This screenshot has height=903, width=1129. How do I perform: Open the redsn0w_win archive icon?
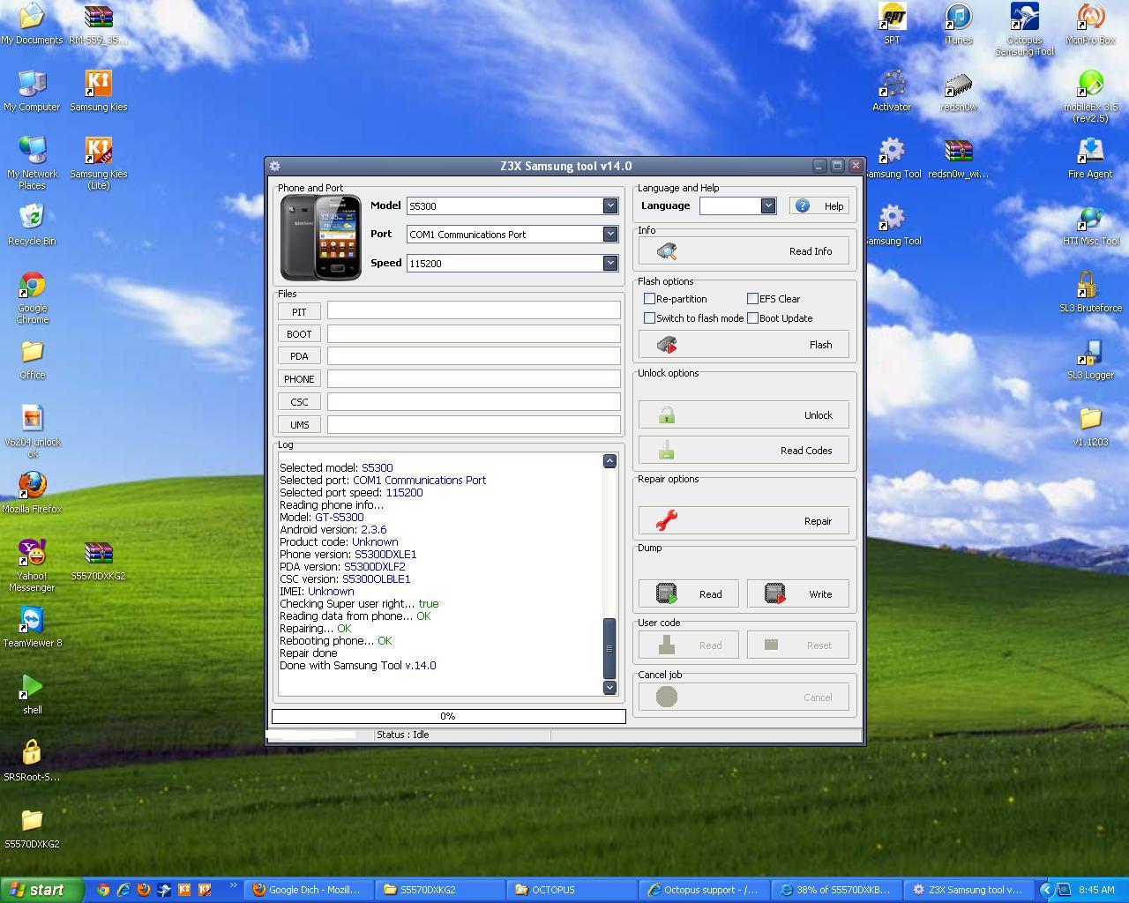(x=958, y=157)
